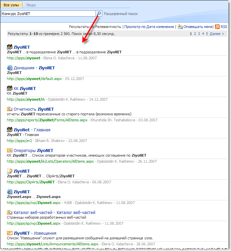
Task: Open the Отчетность ZiyoNET result
Action: [34, 109]
